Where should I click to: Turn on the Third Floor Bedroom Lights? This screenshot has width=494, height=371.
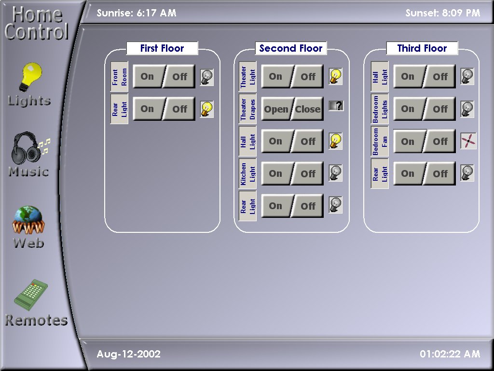[408, 109]
